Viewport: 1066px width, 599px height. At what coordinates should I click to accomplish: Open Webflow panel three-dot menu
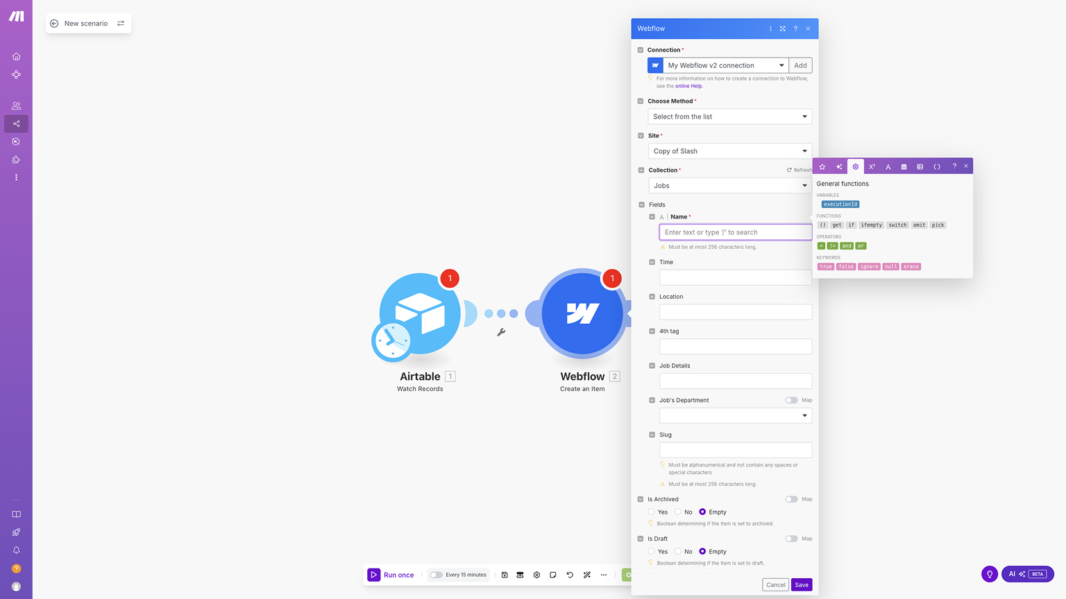pos(770,28)
